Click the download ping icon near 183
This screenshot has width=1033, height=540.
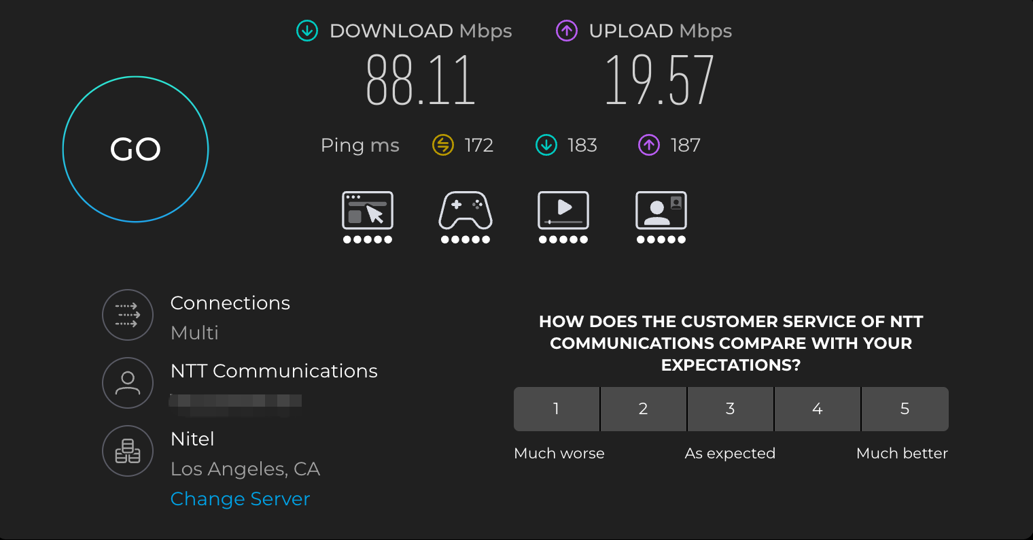(546, 145)
